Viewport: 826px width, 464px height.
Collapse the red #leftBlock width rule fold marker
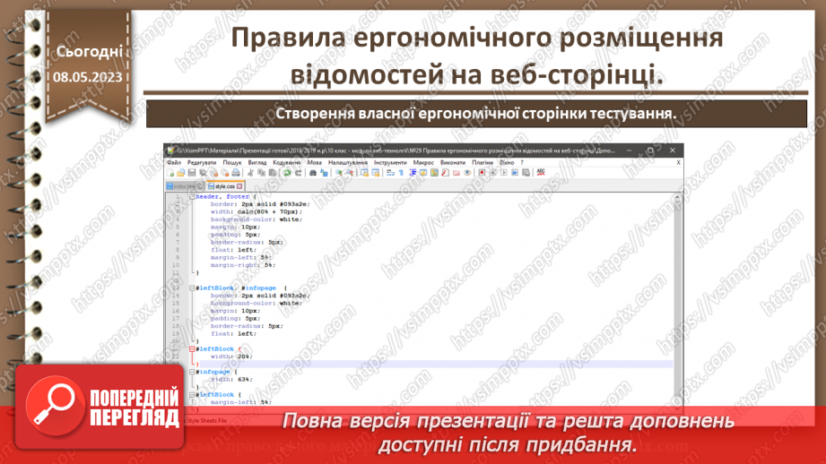click(194, 348)
